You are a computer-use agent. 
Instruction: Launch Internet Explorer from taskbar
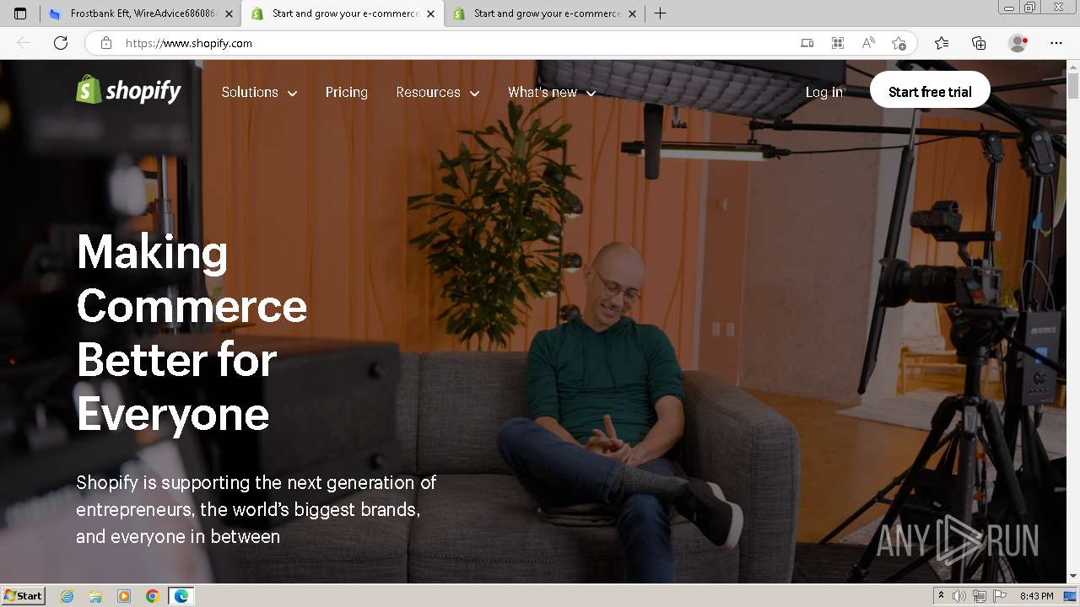(x=67, y=596)
